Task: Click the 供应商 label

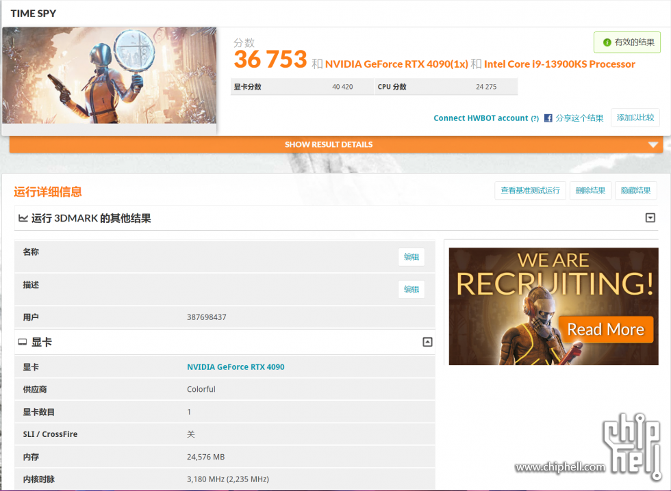Action: [35, 389]
